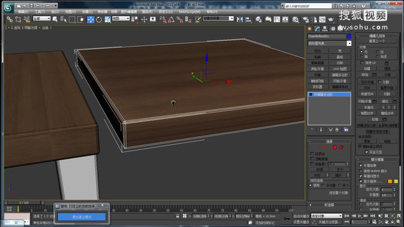Click Pin Stack icon below modifier stack
The image size is (404, 227).
tap(312, 129)
